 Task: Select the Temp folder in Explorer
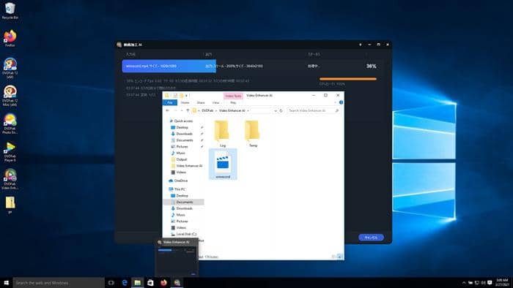tap(253, 133)
